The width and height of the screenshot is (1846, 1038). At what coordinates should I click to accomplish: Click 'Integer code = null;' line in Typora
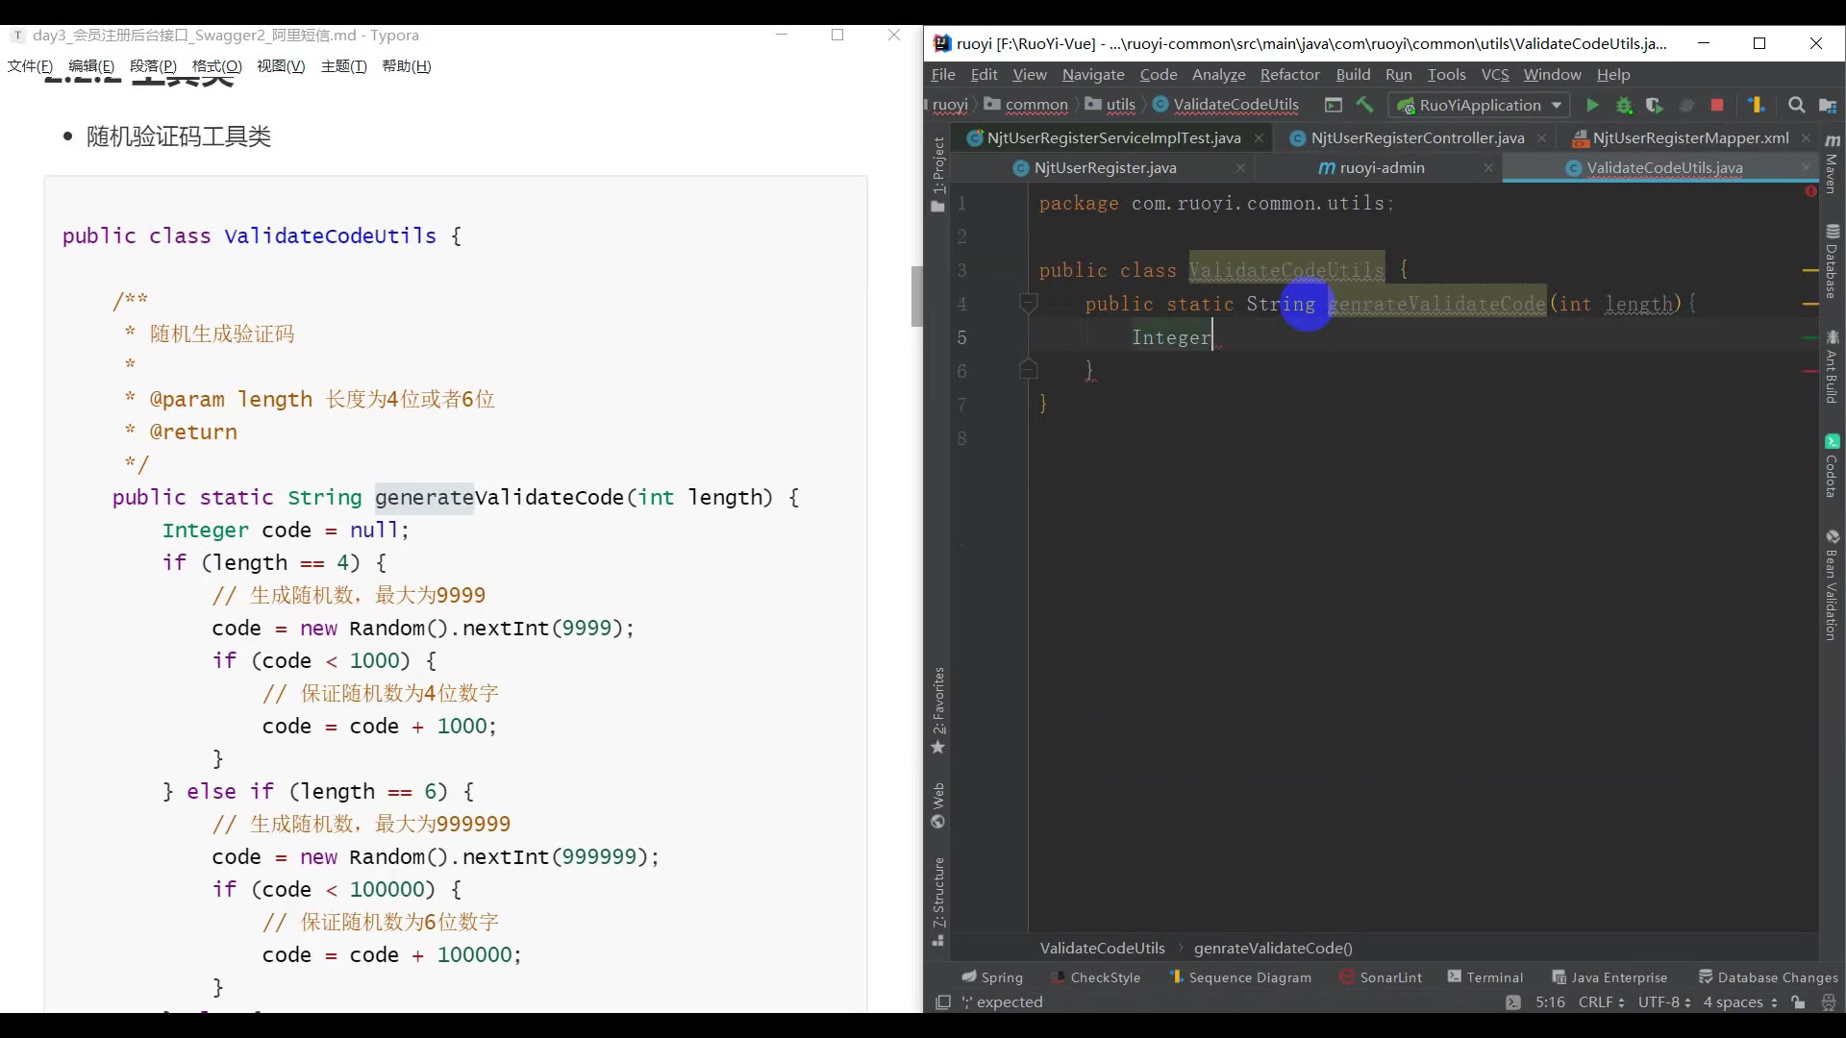pos(286,531)
